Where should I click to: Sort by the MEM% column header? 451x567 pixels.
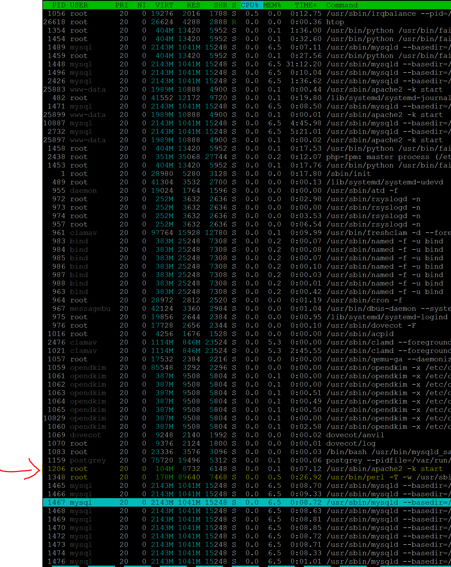point(272,5)
